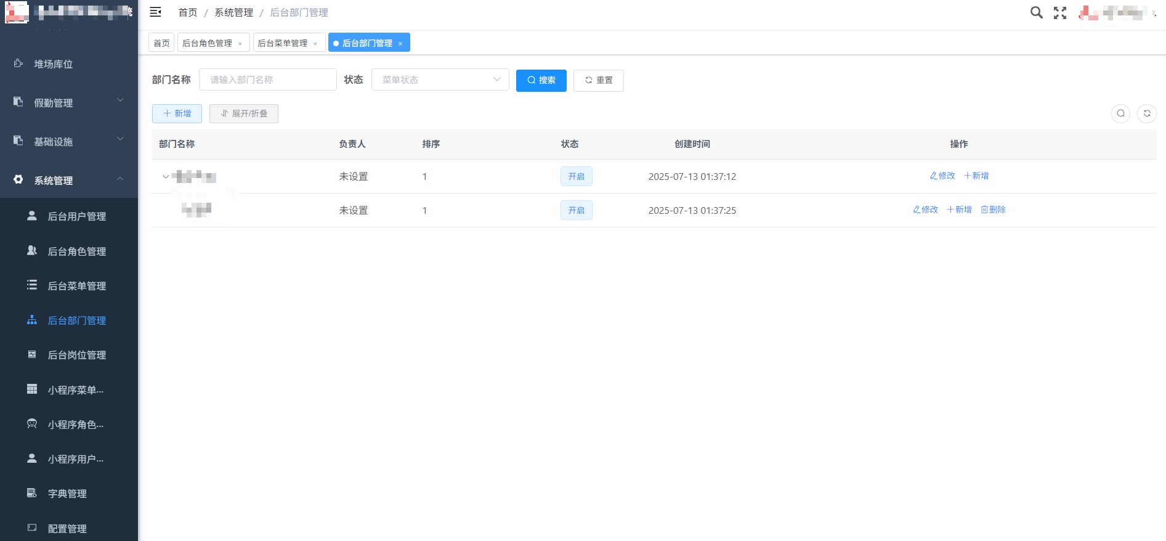
Task: Click the date 2025-07-13 01:37:25
Action: (692, 210)
